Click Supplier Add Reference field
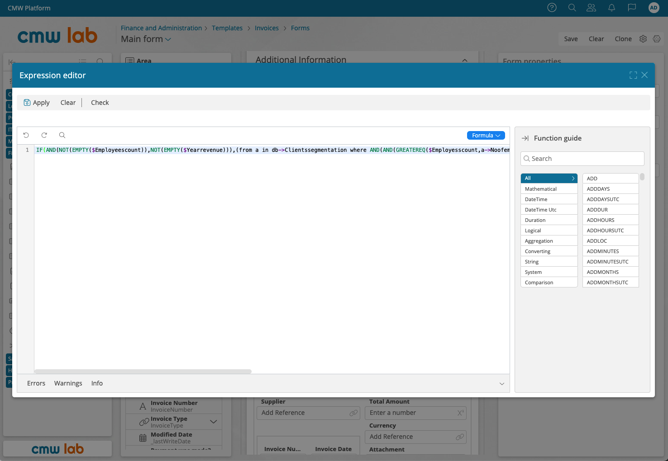 (308, 413)
